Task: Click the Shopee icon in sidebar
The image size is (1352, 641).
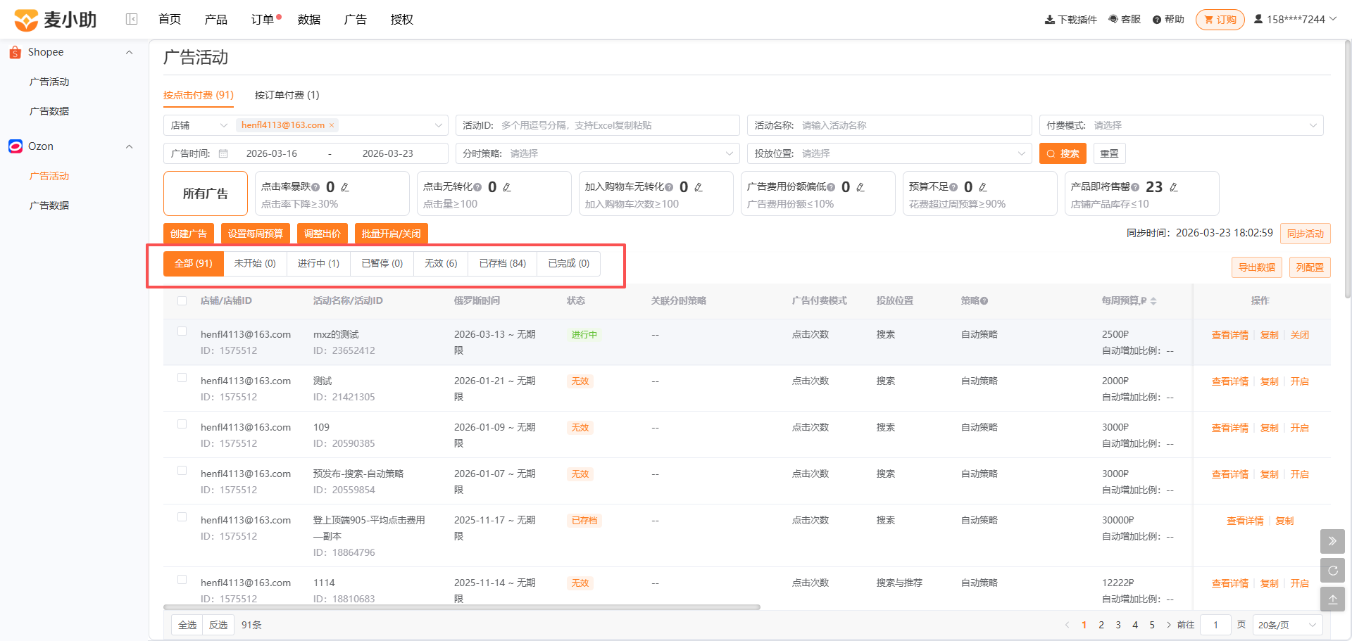Action: click(x=15, y=52)
